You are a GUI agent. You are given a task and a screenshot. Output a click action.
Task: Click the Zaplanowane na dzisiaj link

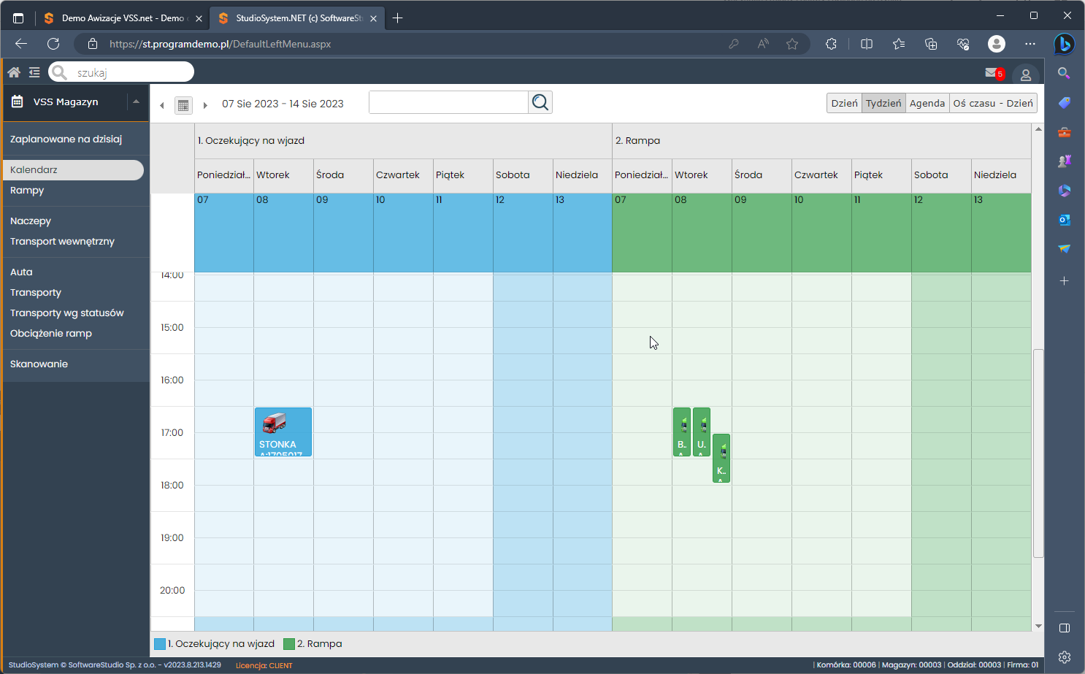coord(66,139)
